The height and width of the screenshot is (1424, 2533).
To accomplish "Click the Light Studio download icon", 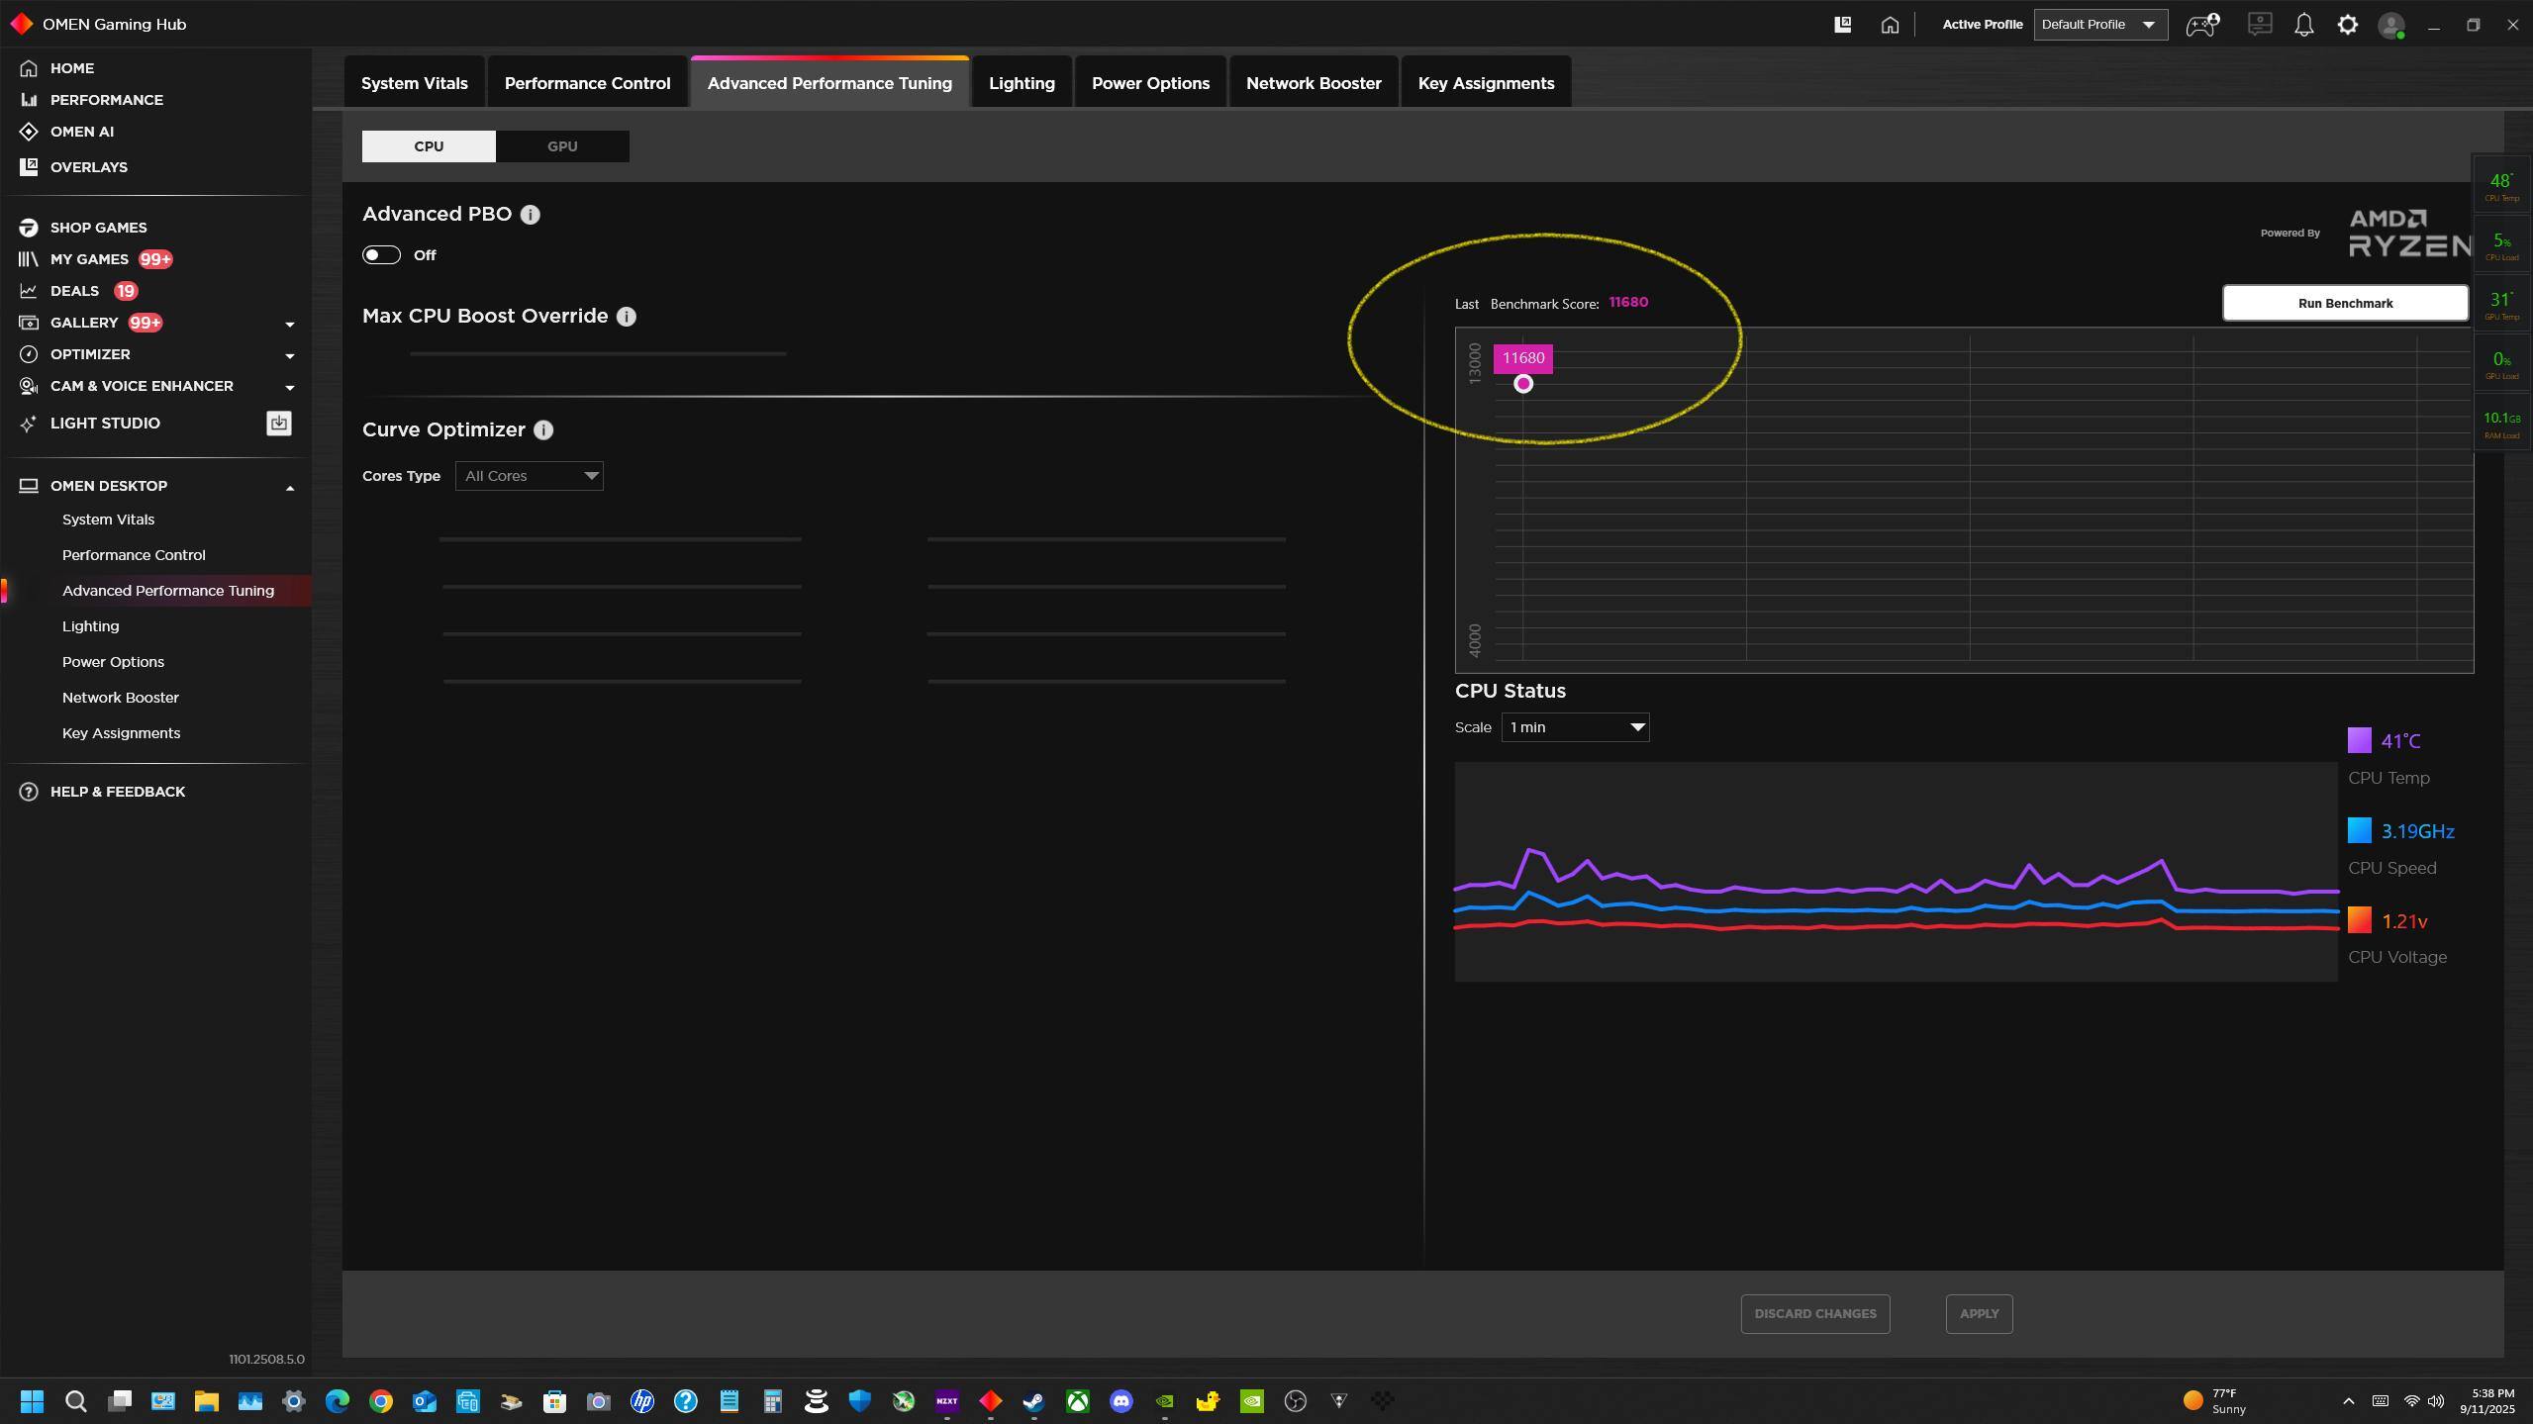I will (x=279, y=424).
